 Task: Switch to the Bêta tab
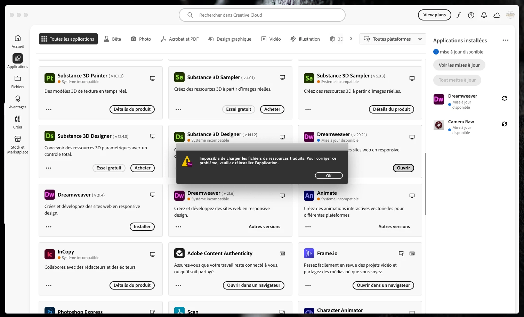(112, 39)
